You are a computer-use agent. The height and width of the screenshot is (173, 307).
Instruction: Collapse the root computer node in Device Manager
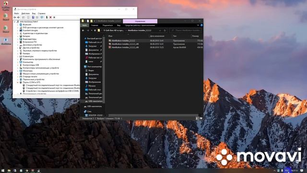(x=15, y=22)
